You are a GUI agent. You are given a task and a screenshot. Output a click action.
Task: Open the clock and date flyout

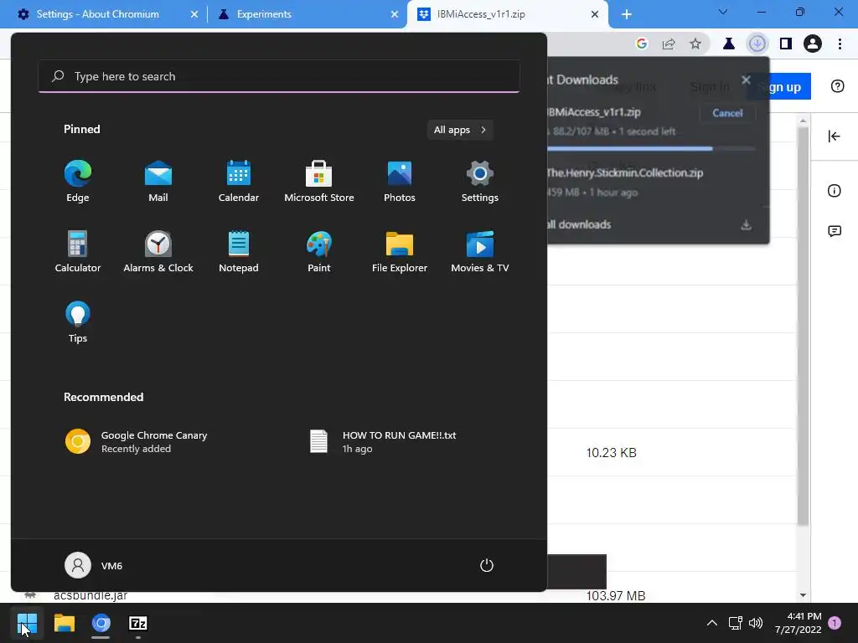(x=798, y=623)
